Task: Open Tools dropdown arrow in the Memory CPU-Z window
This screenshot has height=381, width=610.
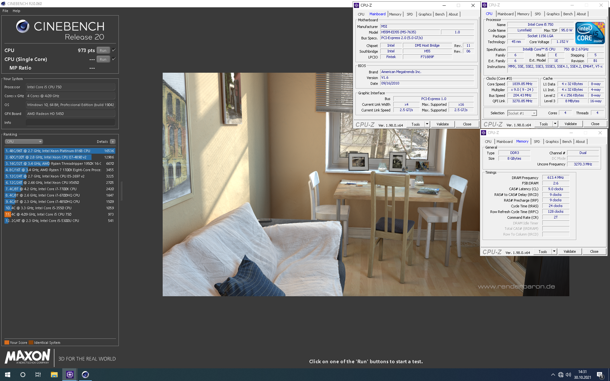Action: [554, 251]
